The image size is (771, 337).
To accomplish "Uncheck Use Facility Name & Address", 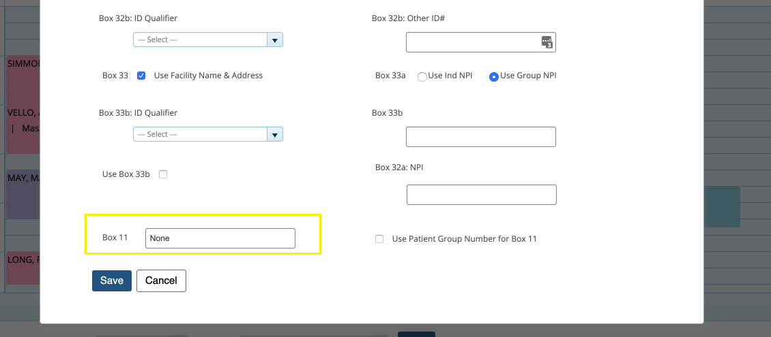I will pos(141,76).
